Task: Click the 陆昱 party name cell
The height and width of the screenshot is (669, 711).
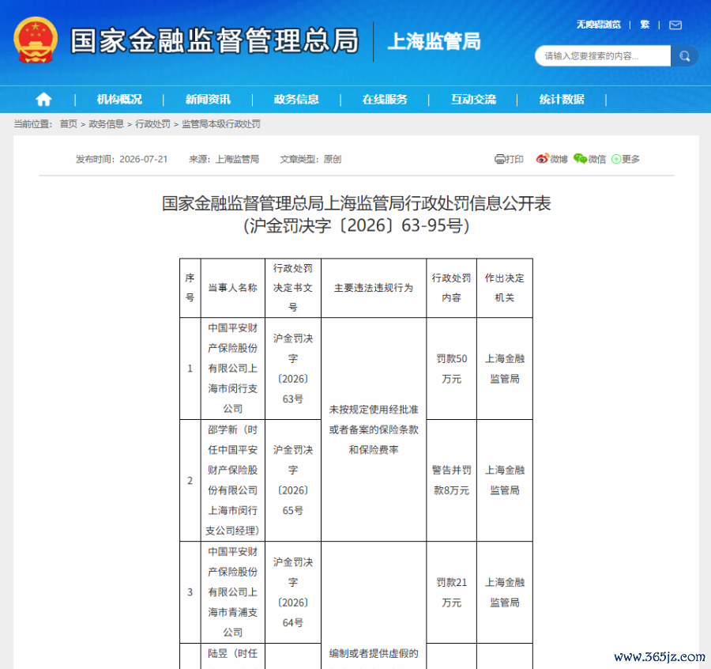Action: coord(232,656)
